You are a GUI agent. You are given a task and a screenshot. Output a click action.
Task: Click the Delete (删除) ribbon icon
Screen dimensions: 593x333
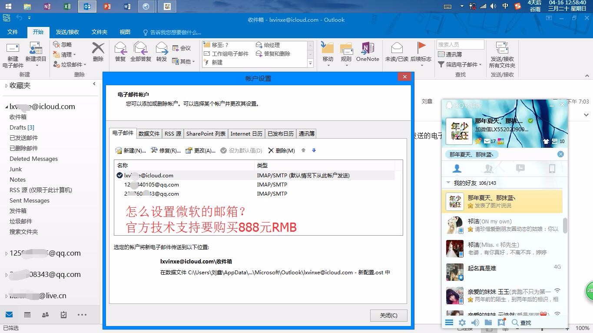[98, 51]
